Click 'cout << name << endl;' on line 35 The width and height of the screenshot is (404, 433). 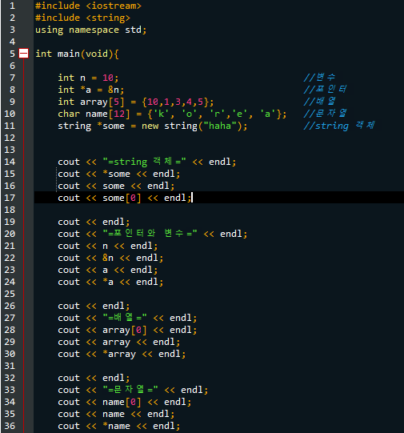(x=116, y=414)
